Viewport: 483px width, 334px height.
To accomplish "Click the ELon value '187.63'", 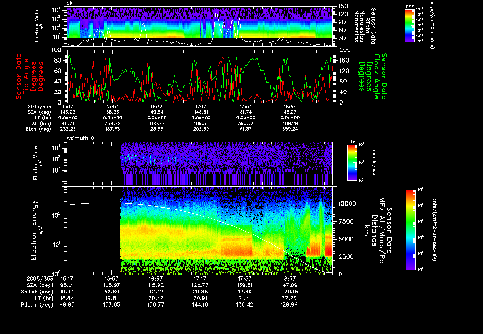I will pos(112,129).
